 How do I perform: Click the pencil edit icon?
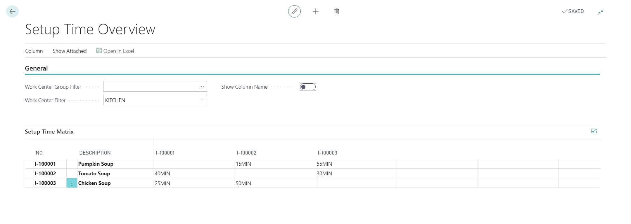[x=294, y=12]
